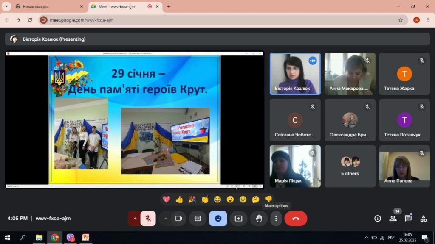Expand video settings arrow next to camera
The height and width of the screenshot is (244, 435).
pyautogui.click(x=166, y=219)
